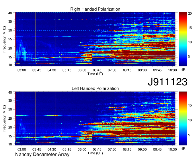Click the '09:00' time tick of Right Handed plot
Screen dimensions: 195x158
pyautogui.click(x=142, y=70)
